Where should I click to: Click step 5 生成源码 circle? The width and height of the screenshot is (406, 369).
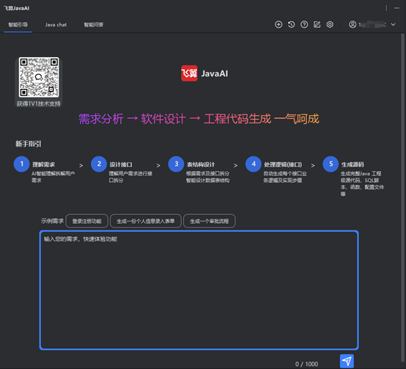point(331,164)
